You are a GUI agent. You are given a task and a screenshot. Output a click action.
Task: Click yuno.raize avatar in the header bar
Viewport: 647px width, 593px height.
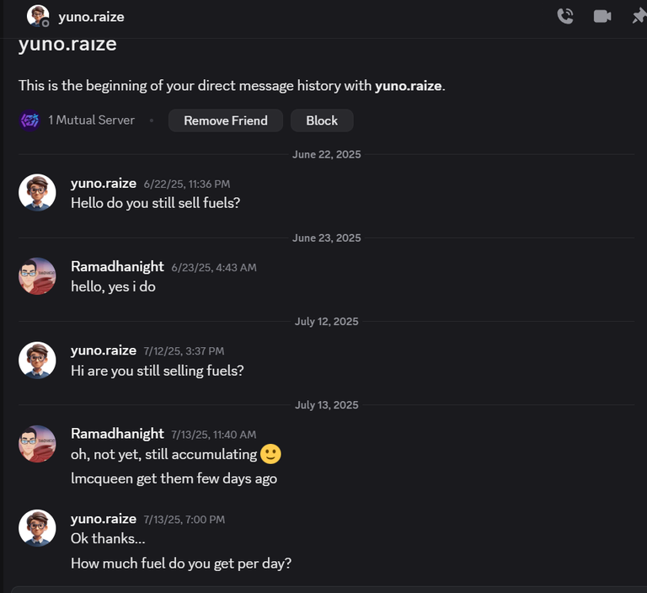click(38, 16)
